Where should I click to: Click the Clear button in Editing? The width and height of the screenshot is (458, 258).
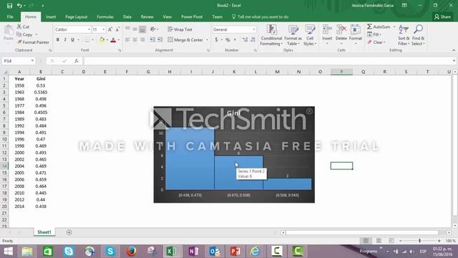pyautogui.click(x=376, y=42)
